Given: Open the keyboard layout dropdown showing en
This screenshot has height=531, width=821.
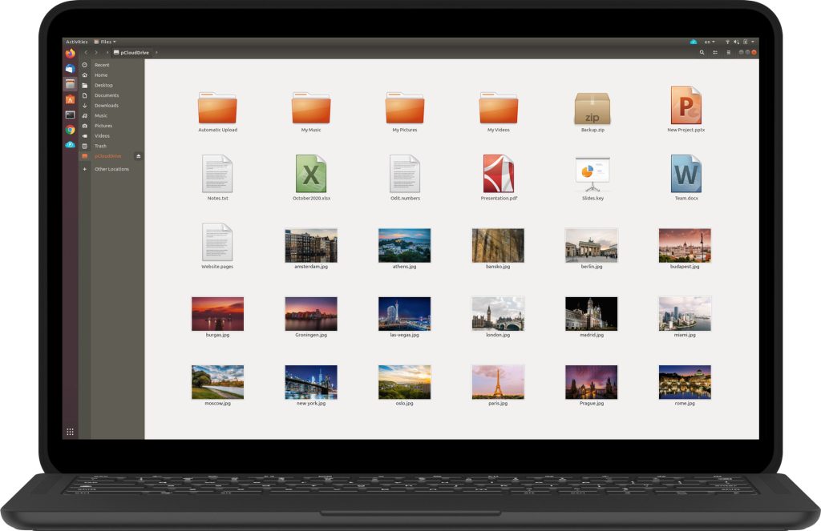Looking at the screenshot, I should pyautogui.click(x=710, y=41).
